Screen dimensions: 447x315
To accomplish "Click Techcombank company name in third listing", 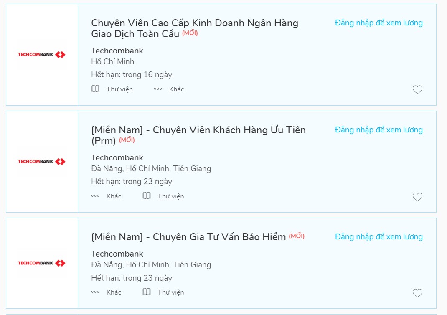I will (117, 254).
